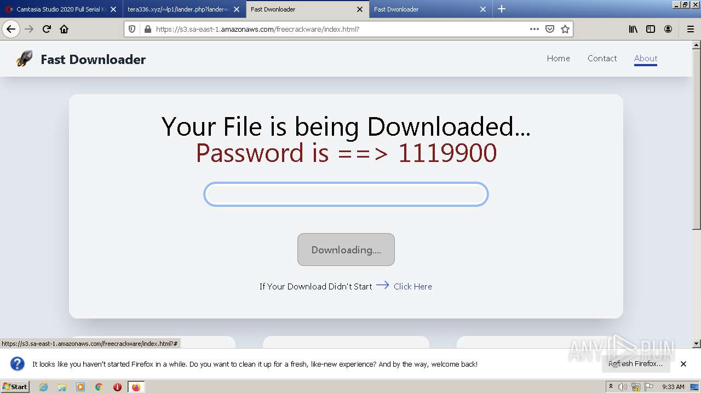Select Firefox taskbar button
The width and height of the screenshot is (701, 394).
pyautogui.click(x=136, y=387)
